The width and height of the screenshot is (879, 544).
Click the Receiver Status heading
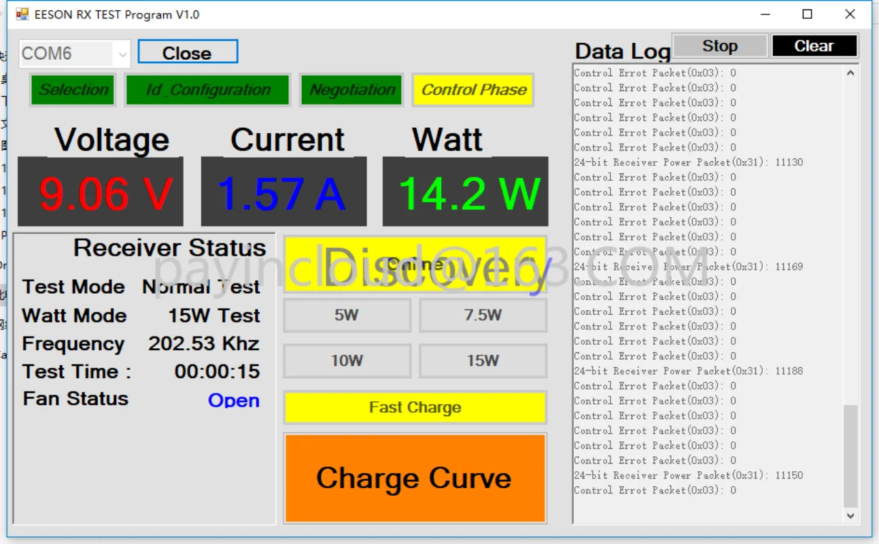tap(170, 248)
